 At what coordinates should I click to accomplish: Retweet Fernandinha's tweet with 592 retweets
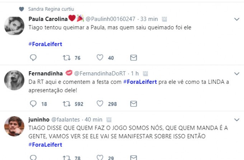click(66, 104)
